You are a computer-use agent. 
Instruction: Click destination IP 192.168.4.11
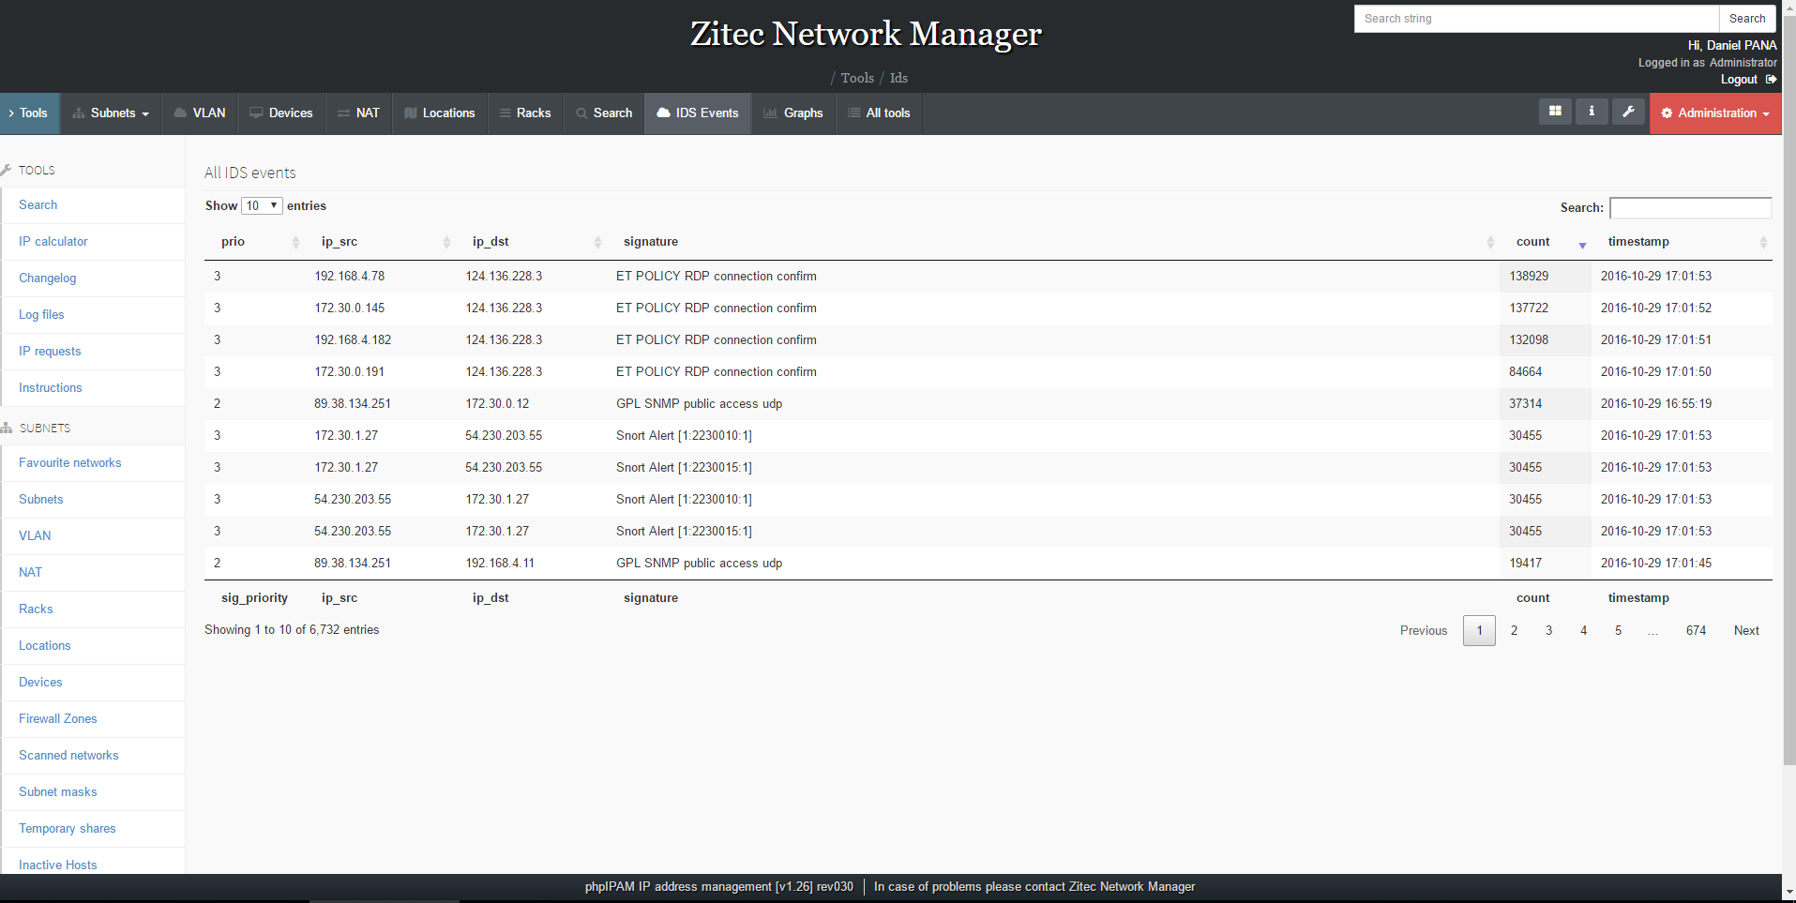coord(500,564)
